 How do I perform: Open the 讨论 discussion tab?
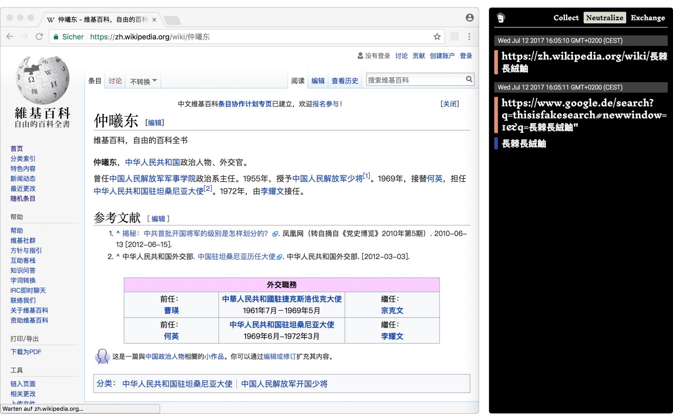click(115, 81)
